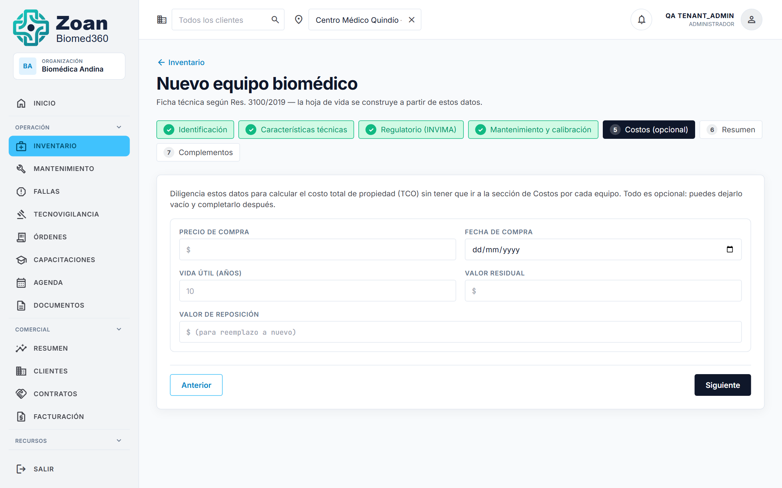The width and height of the screenshot is (782, 488).
Task: Open the Biomédica Andina organization selector
Action: coord(69,66)
